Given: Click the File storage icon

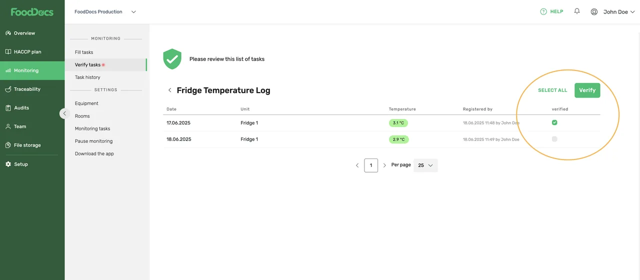Looking at the screenshot, I should tap(8, 145).
